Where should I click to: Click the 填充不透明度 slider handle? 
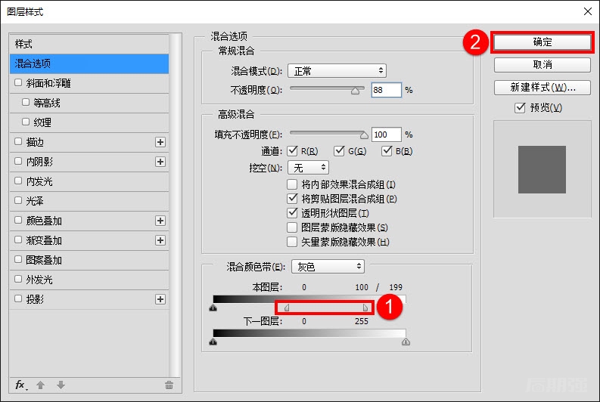364,135
